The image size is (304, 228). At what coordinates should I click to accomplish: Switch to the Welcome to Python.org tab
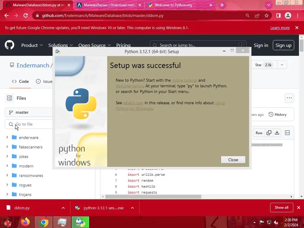pyautogui.click(x=179, y=5)
